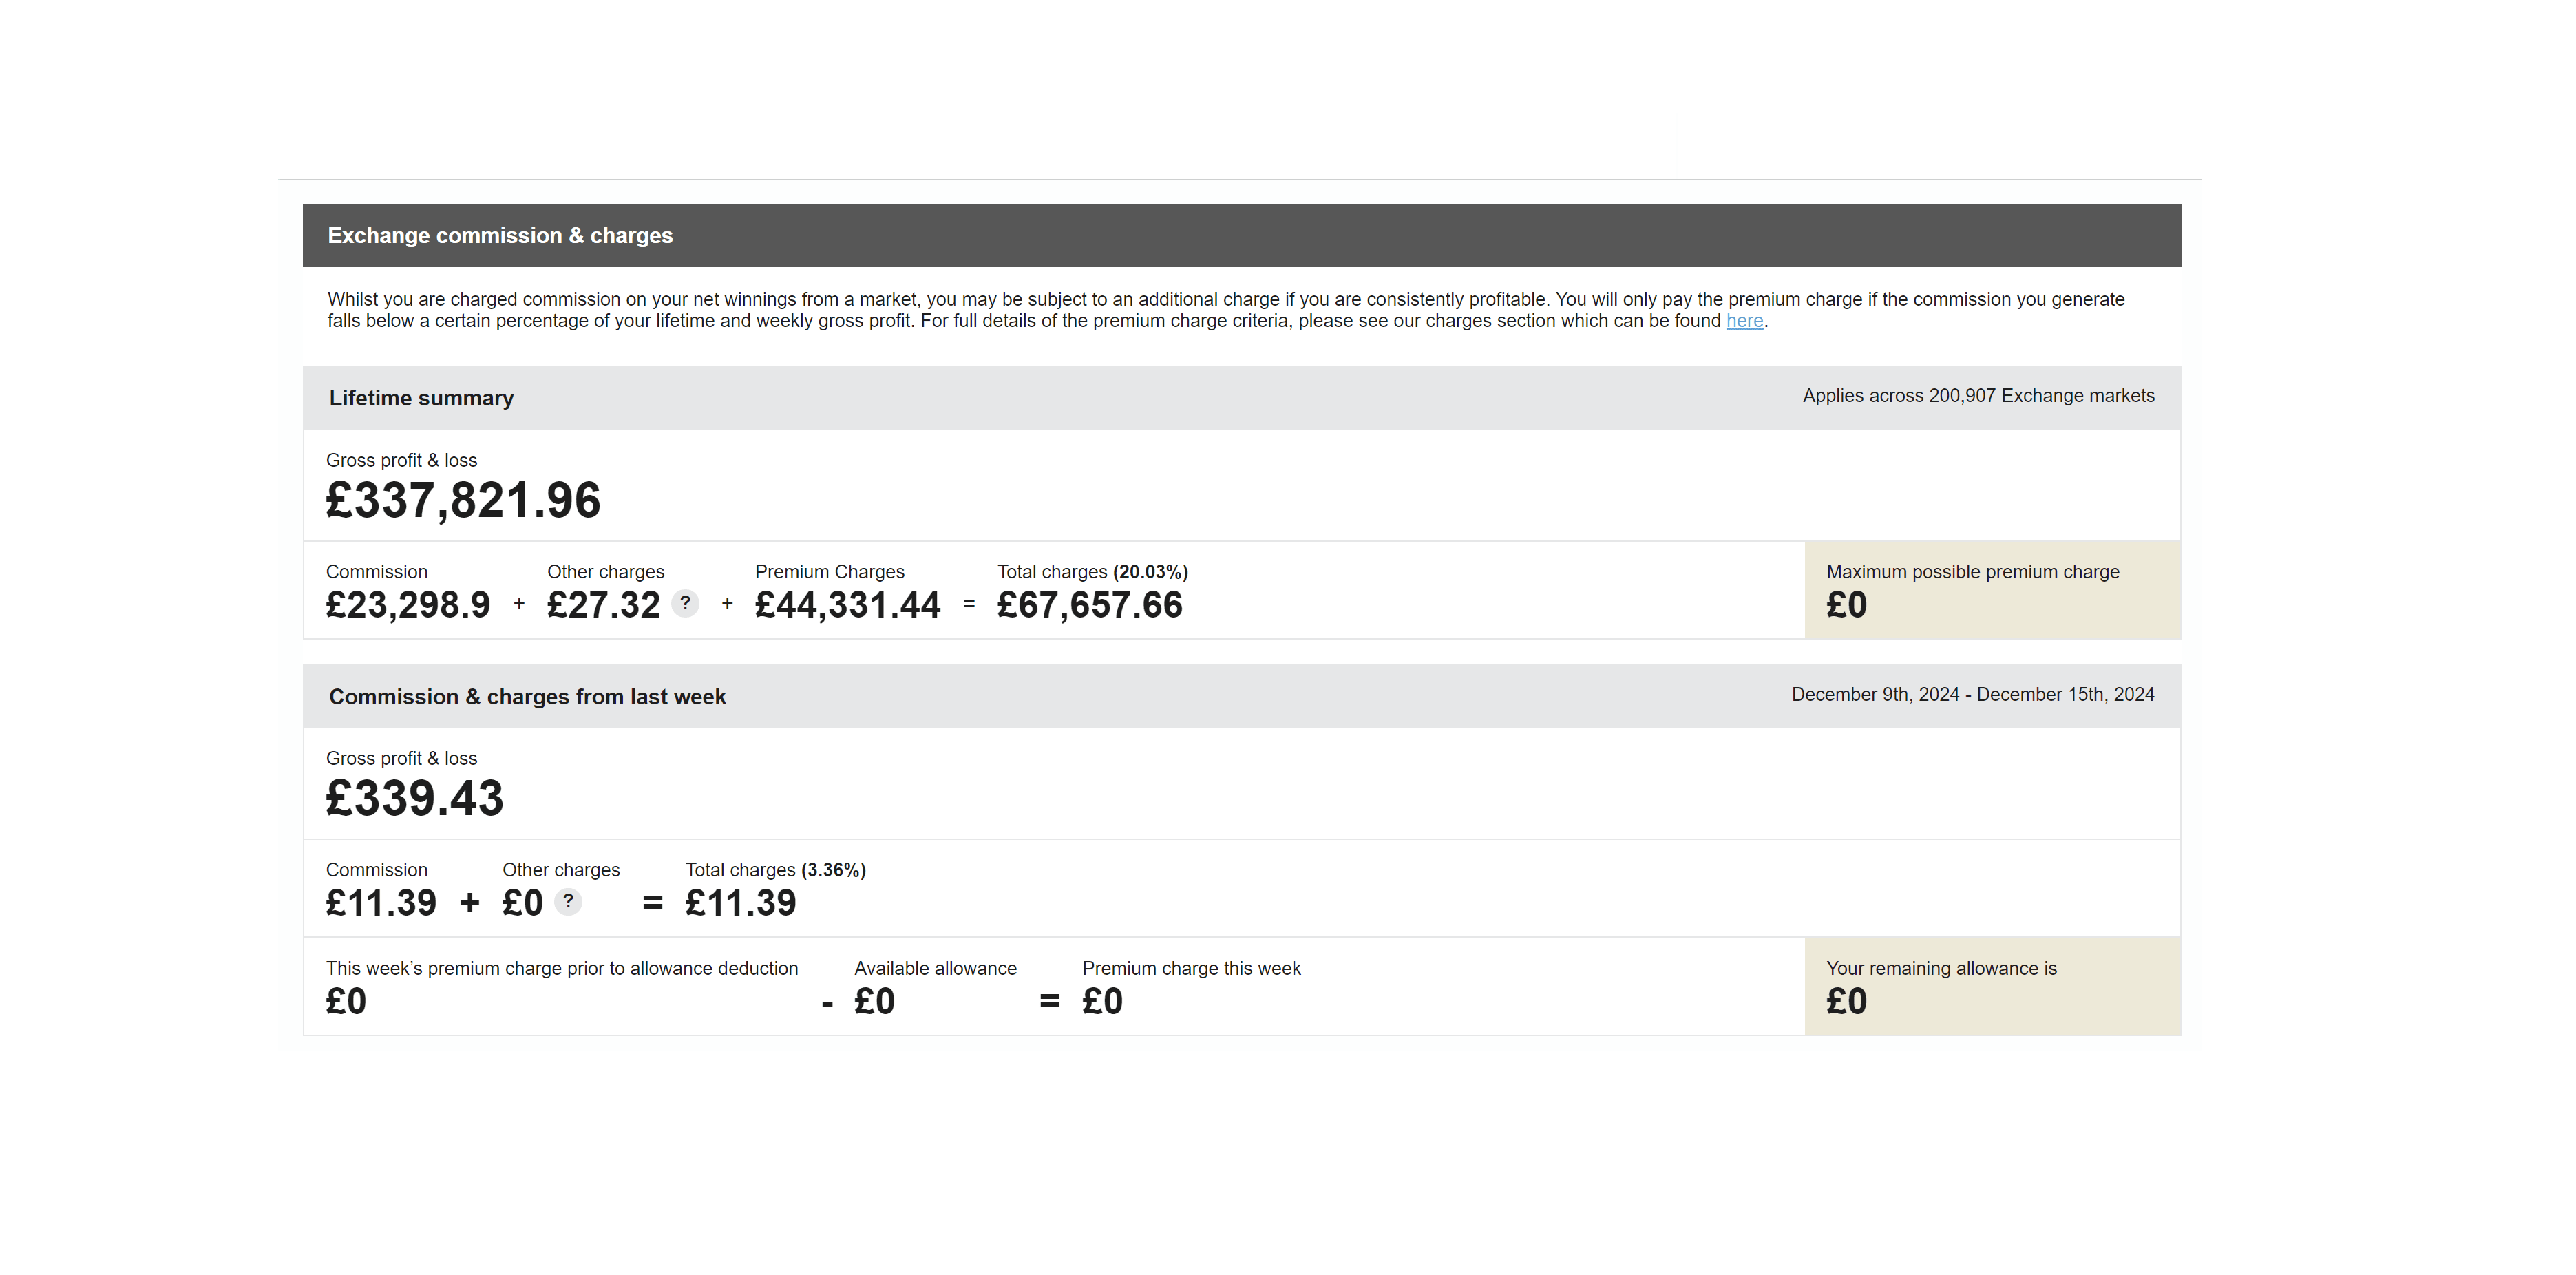Click the lifetime gross profit £337,821.96 figure

(x=463, y=500)
